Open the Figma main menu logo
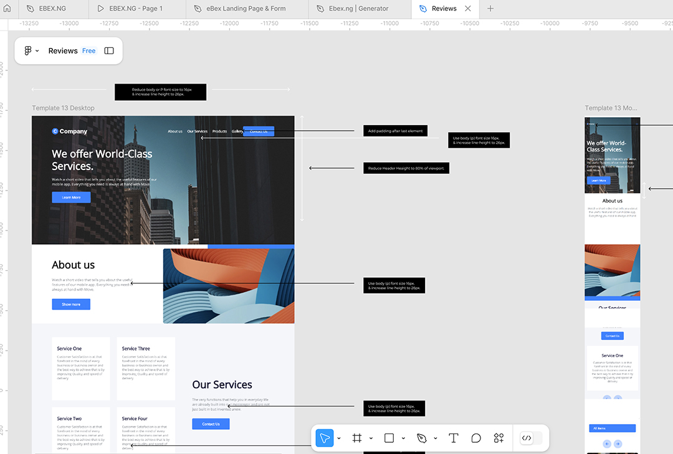Image resolution: width=673 pixels, height=454 pixels. click(28, 50)
